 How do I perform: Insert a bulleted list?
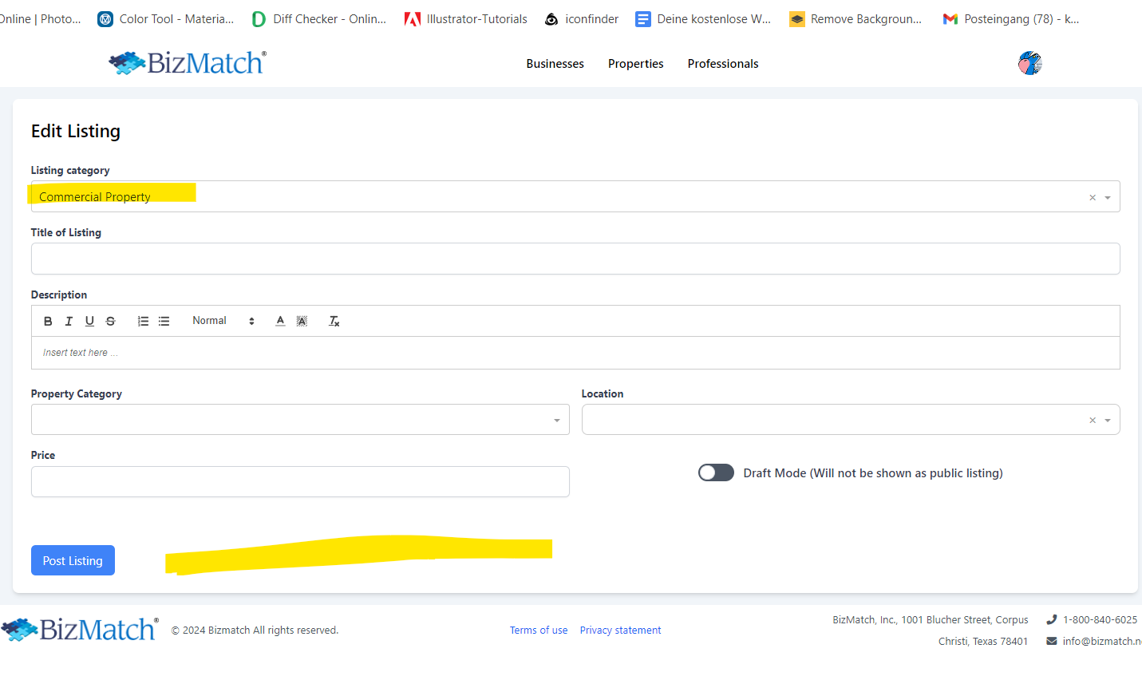tap(164, 321)
